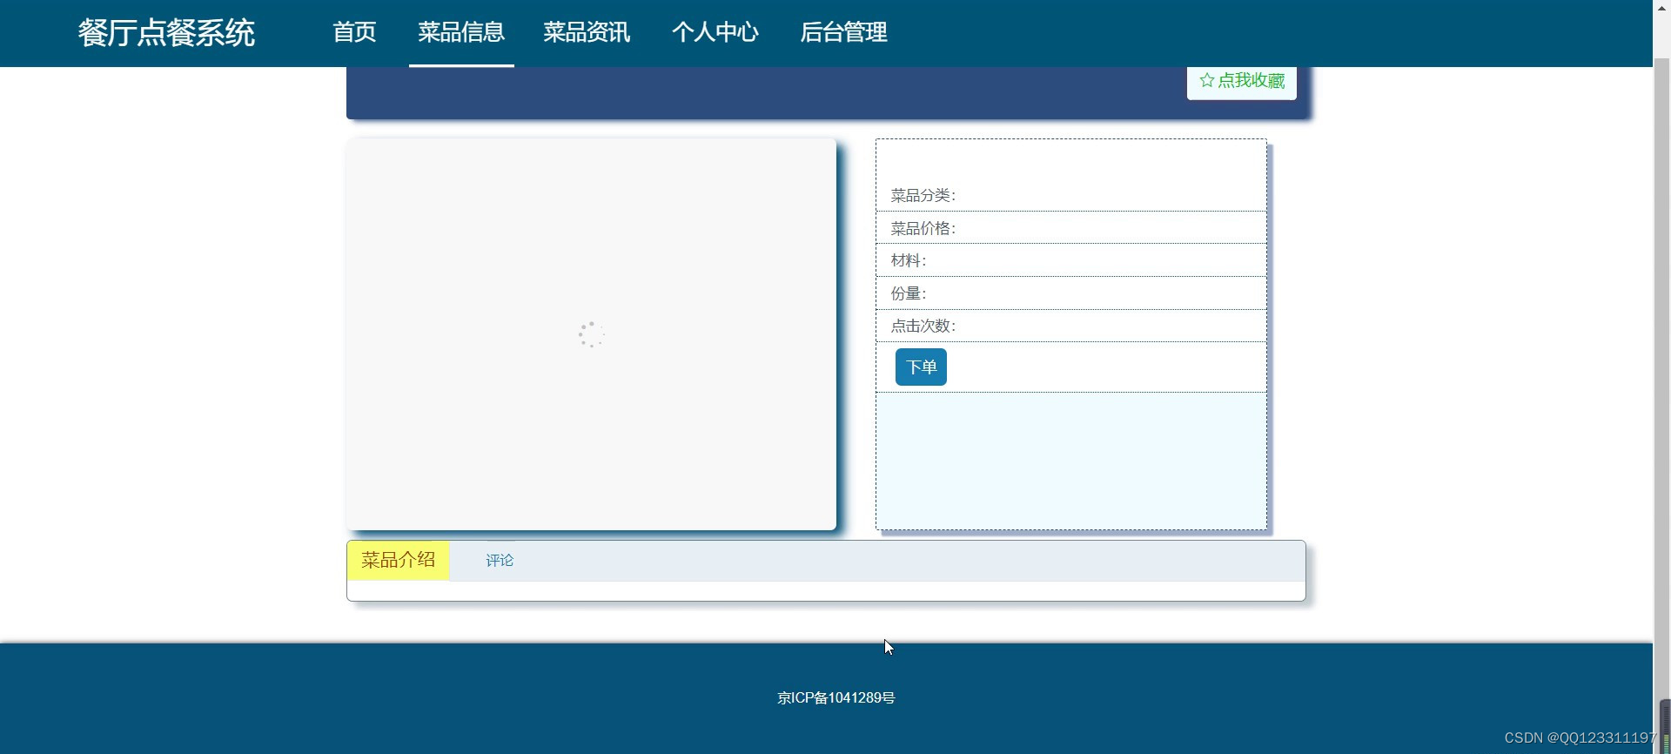Go to the 首页 nav item
Viewport: 1671px width, 754px height.
tap(354, 33)
